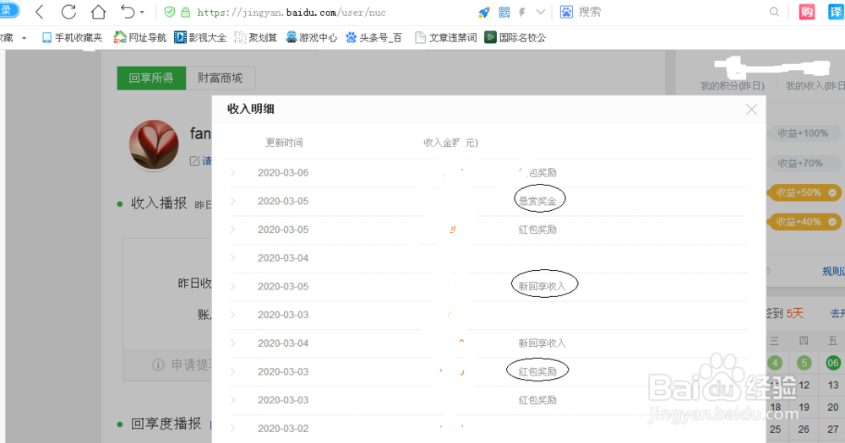Viewport: 845px width, 443px height.
Task: Click the green shield security icon
Action: [169, 12]
